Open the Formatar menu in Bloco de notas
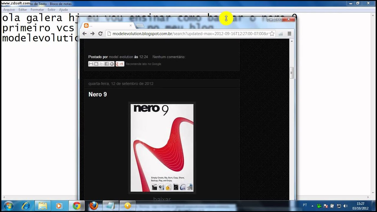The image size is (377, 212). tap(37, 10)
